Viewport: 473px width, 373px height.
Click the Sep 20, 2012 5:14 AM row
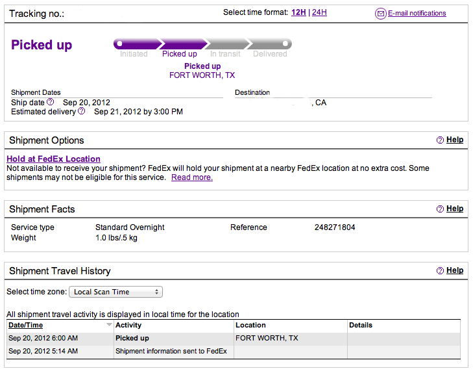point(234,352)
